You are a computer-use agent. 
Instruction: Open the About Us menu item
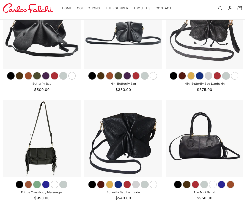tap(142, 8)
